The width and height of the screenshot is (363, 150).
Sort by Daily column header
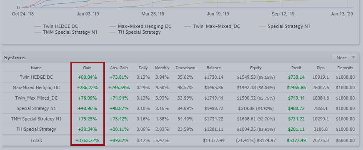point(143,68)
